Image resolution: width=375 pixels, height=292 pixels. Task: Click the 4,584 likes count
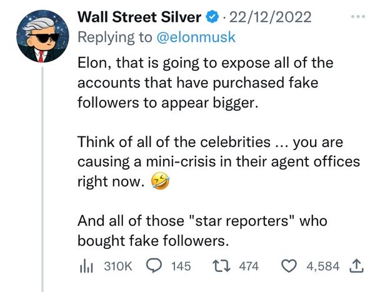(322, 266)
